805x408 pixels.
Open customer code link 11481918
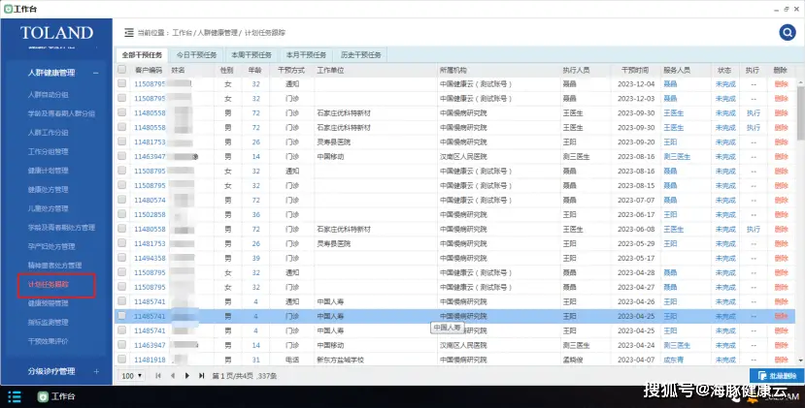coord(150,360)
